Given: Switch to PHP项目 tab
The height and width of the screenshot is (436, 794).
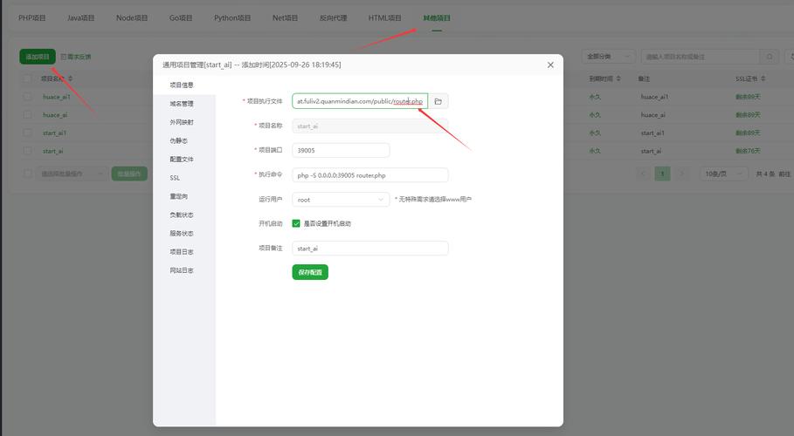Looking at the screenshot, I should (x=32, y=17).
